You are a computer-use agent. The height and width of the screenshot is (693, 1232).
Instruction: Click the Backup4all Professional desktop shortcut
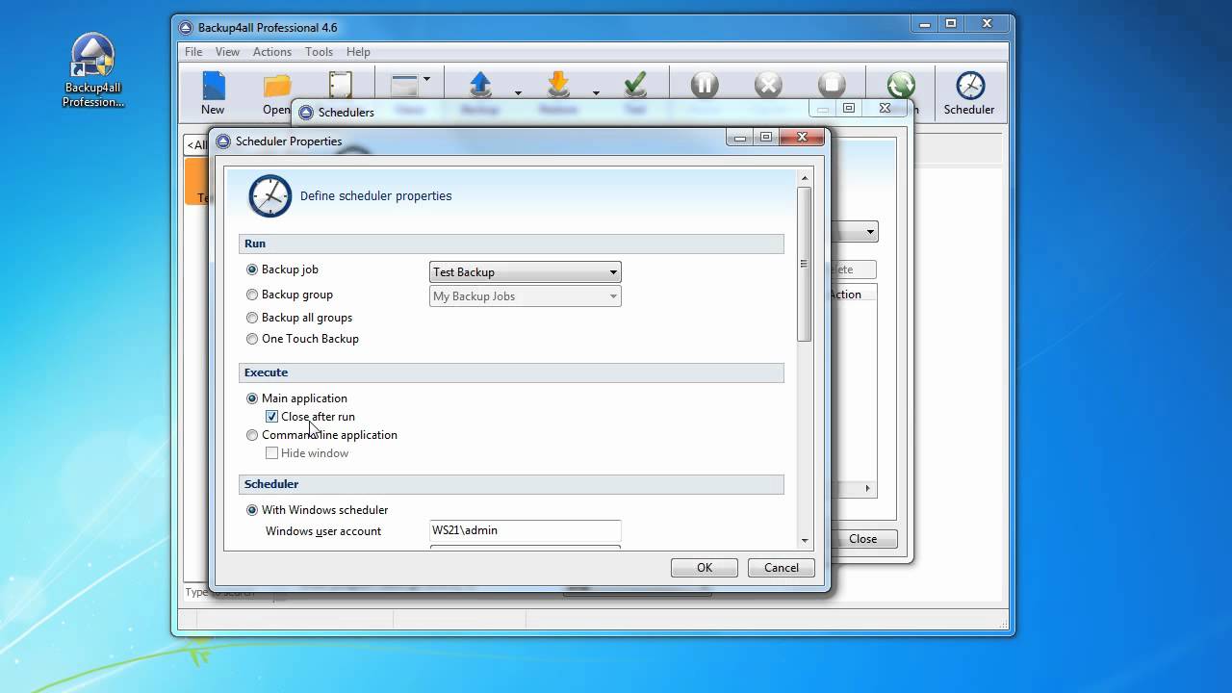(93, 71)
